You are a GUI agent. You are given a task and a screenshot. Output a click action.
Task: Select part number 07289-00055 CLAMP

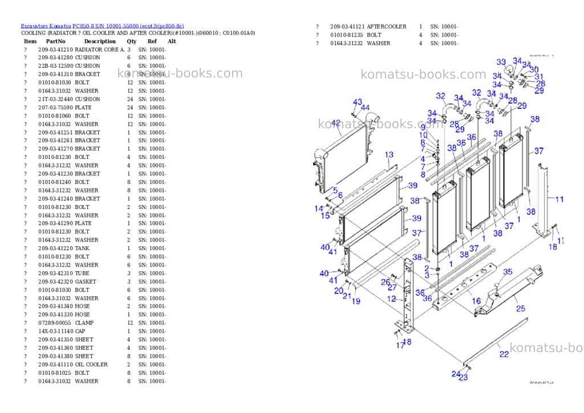(54, 323)
